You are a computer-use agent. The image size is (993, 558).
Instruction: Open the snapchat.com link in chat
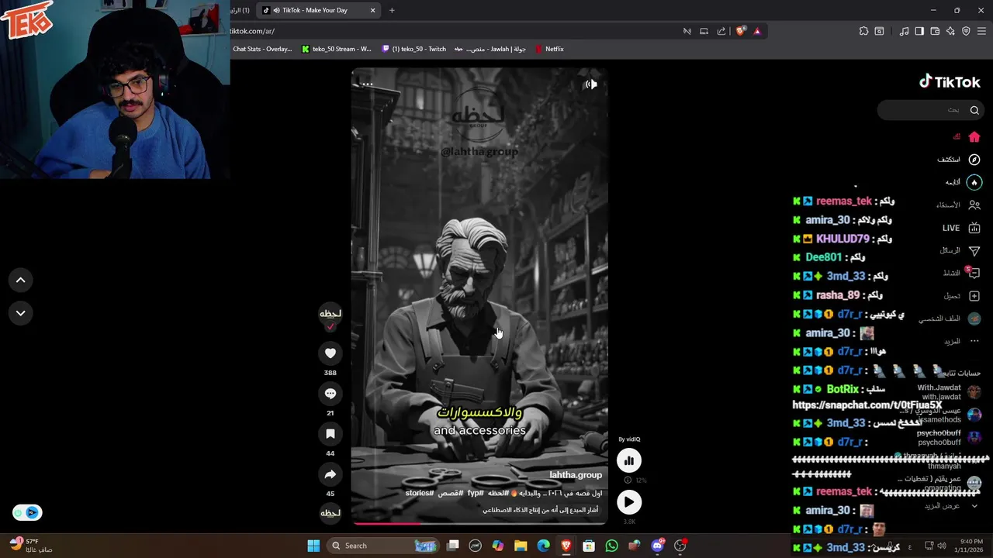coord(867,405)
